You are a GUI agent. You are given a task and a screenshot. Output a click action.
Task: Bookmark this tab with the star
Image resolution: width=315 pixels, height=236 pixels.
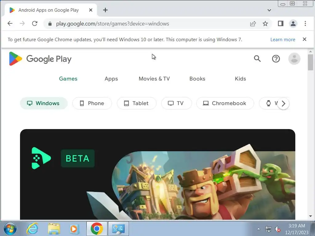point(265,23)
